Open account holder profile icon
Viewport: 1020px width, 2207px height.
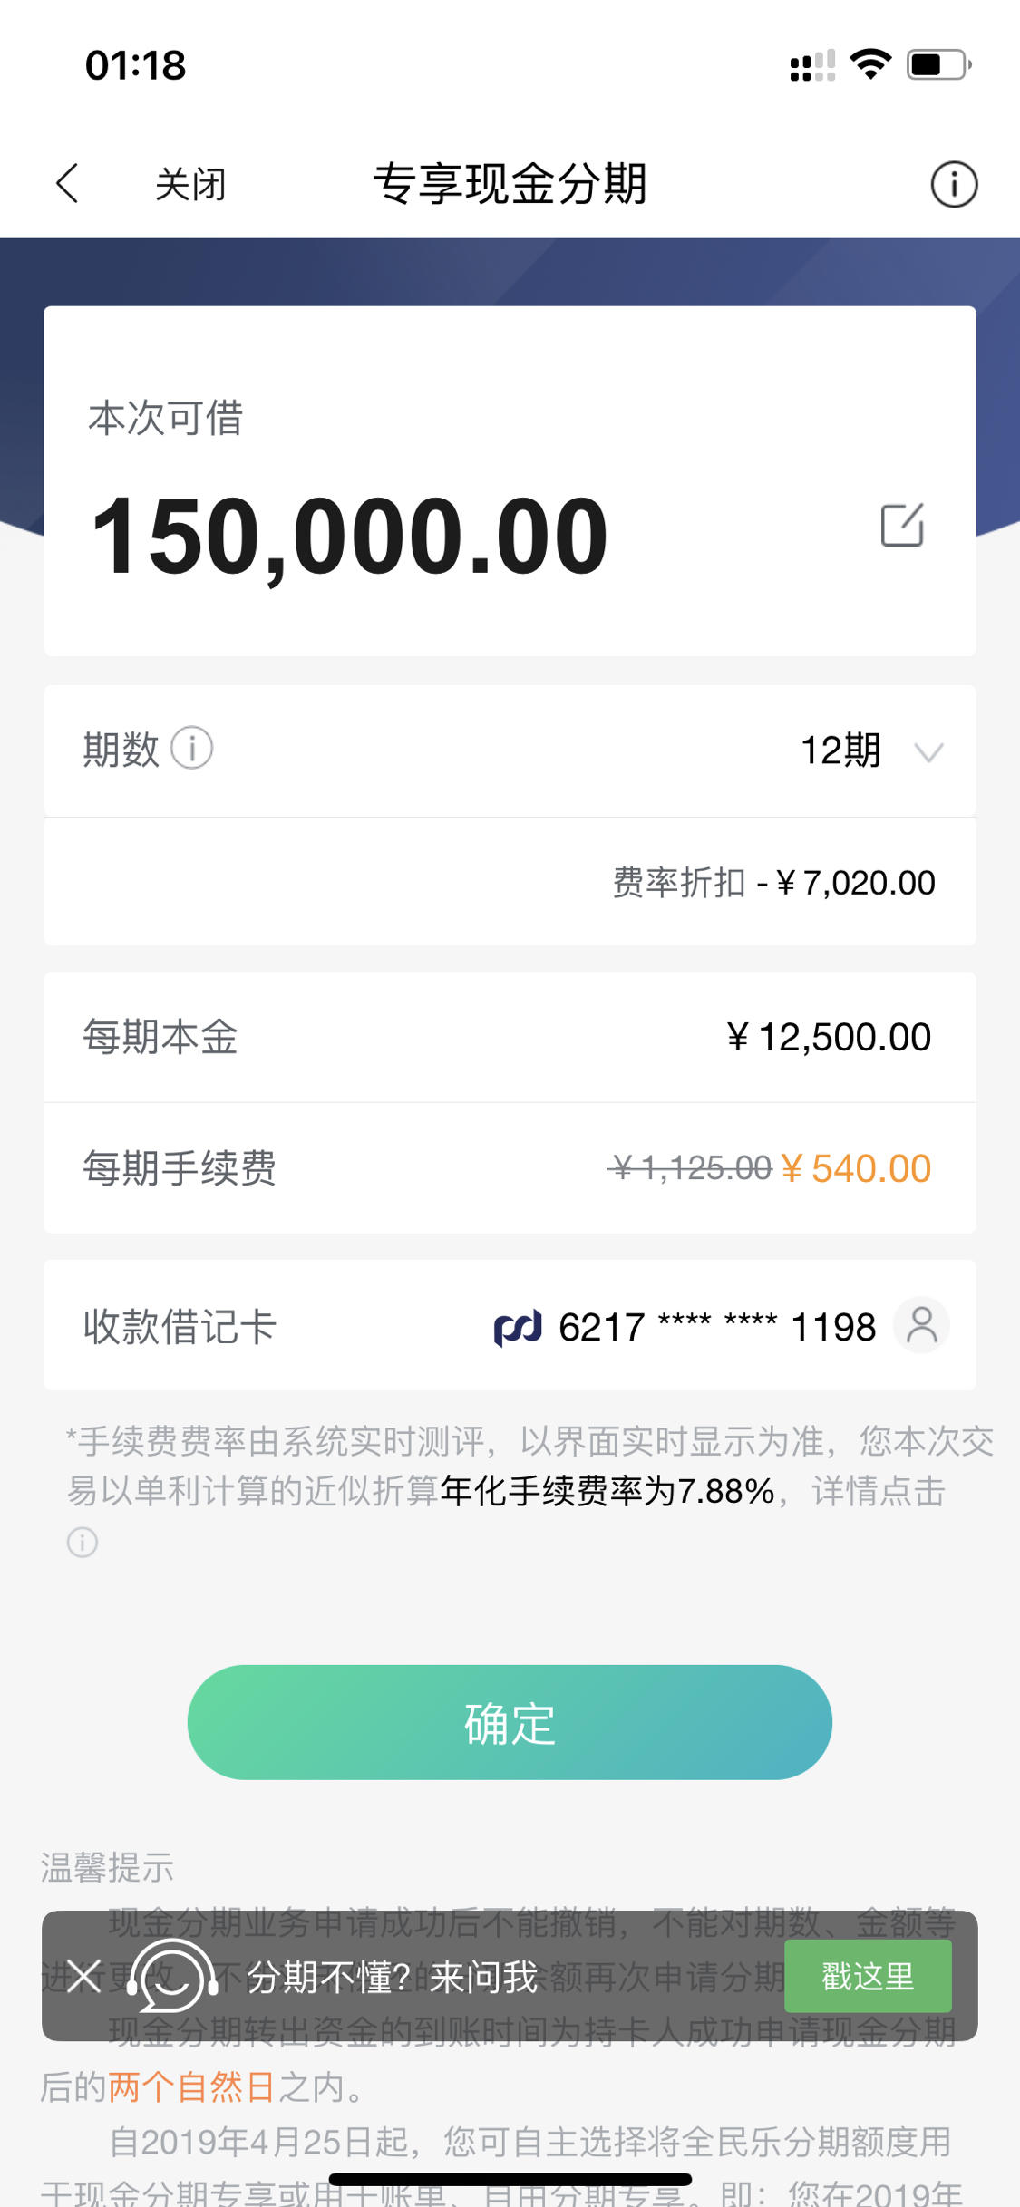(x=921, y=1325)
